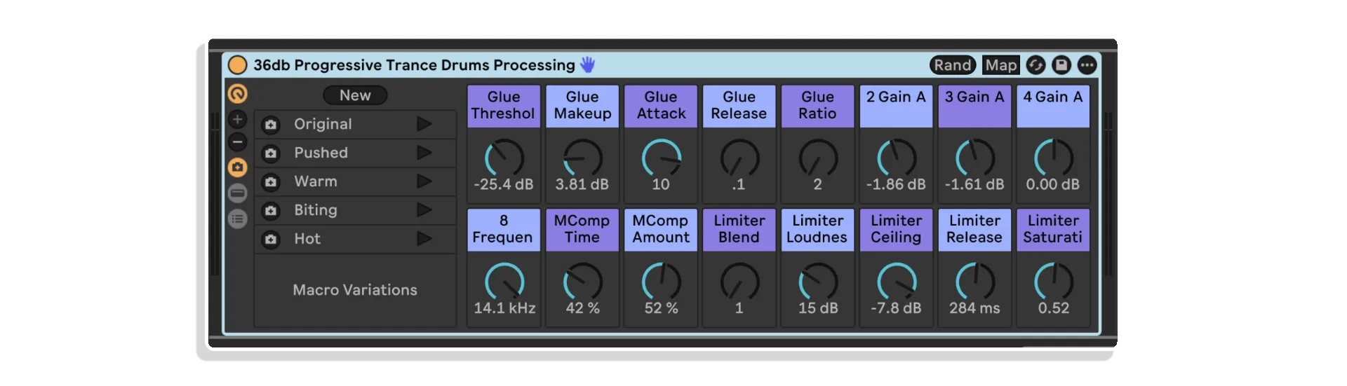
Task: Show the chain list view icon
Action: [238, 193]
